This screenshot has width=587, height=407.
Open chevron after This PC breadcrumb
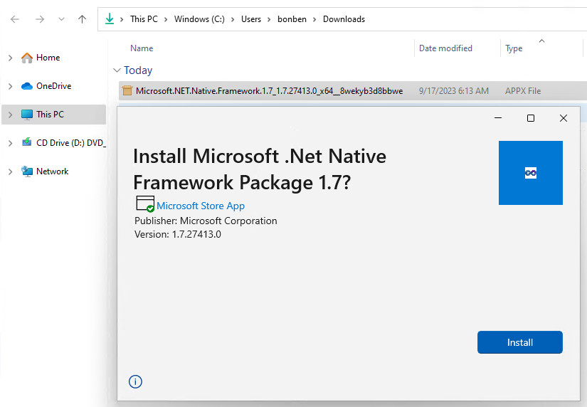point(166,19)
